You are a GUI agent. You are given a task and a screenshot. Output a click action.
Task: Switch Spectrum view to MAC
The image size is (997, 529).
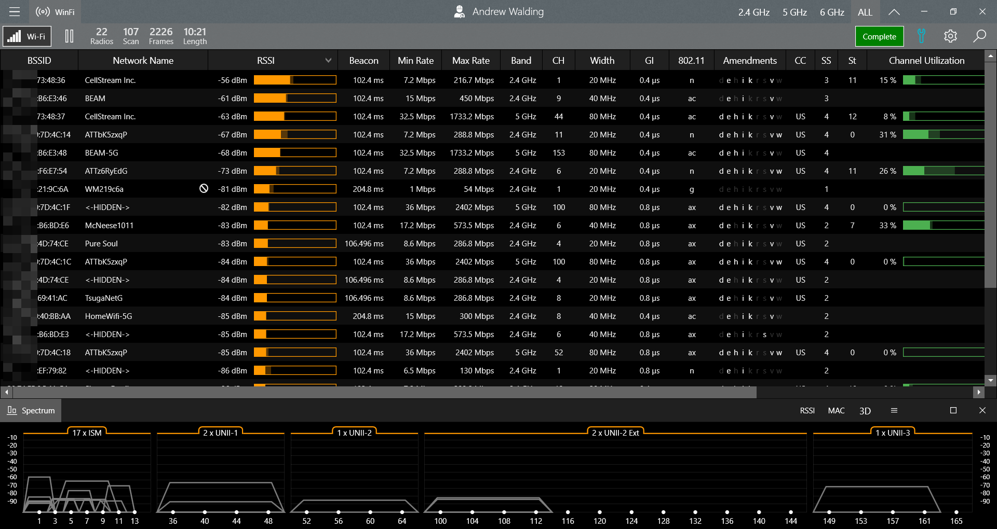[836, 410]
